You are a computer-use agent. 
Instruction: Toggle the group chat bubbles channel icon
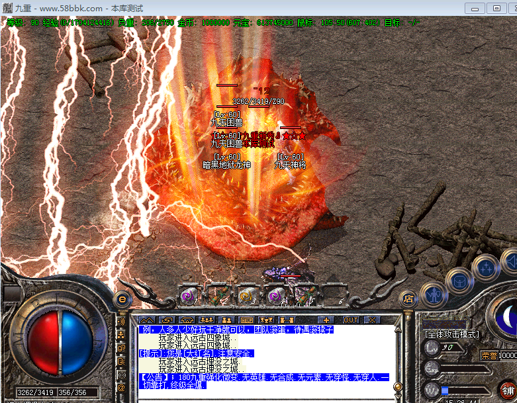pyautogui.click(x=122, y=348)
